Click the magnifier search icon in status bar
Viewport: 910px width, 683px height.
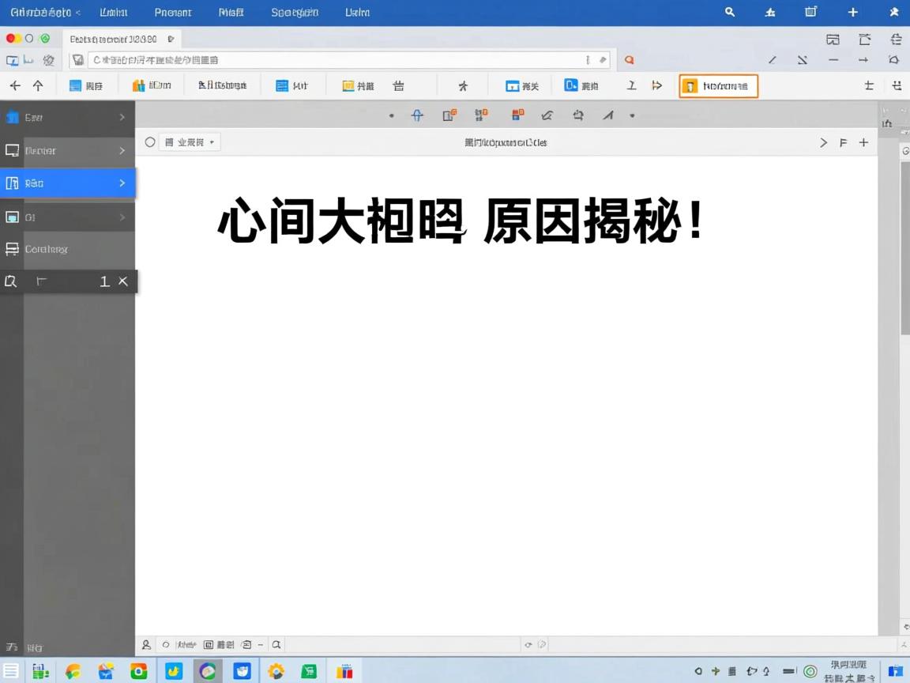(x=276, y=644)
